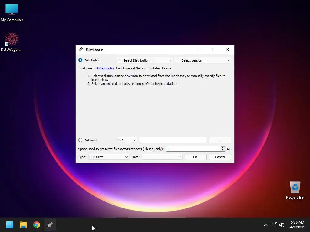The width and height of the screenshot is (310, 232).
Task: Minimize the UNetbootin window
Action: (200, 50)
